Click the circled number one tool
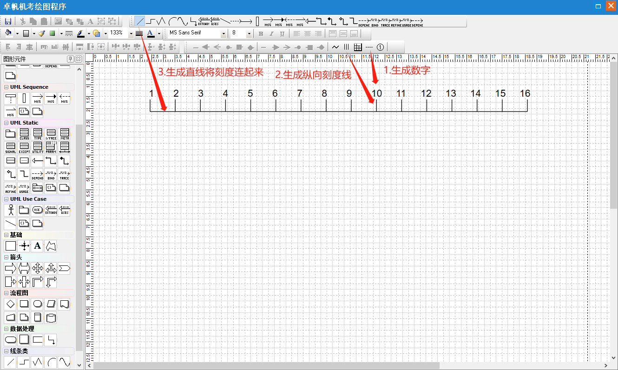 pyautogui.click(x=380, y=47)
